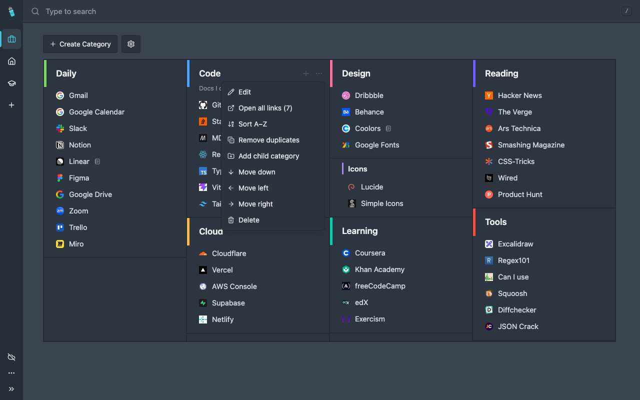Image resolution: width=640 pixels, height=400 pixels.
Task: Open the JSON Crack link
Action: point(518,326)
